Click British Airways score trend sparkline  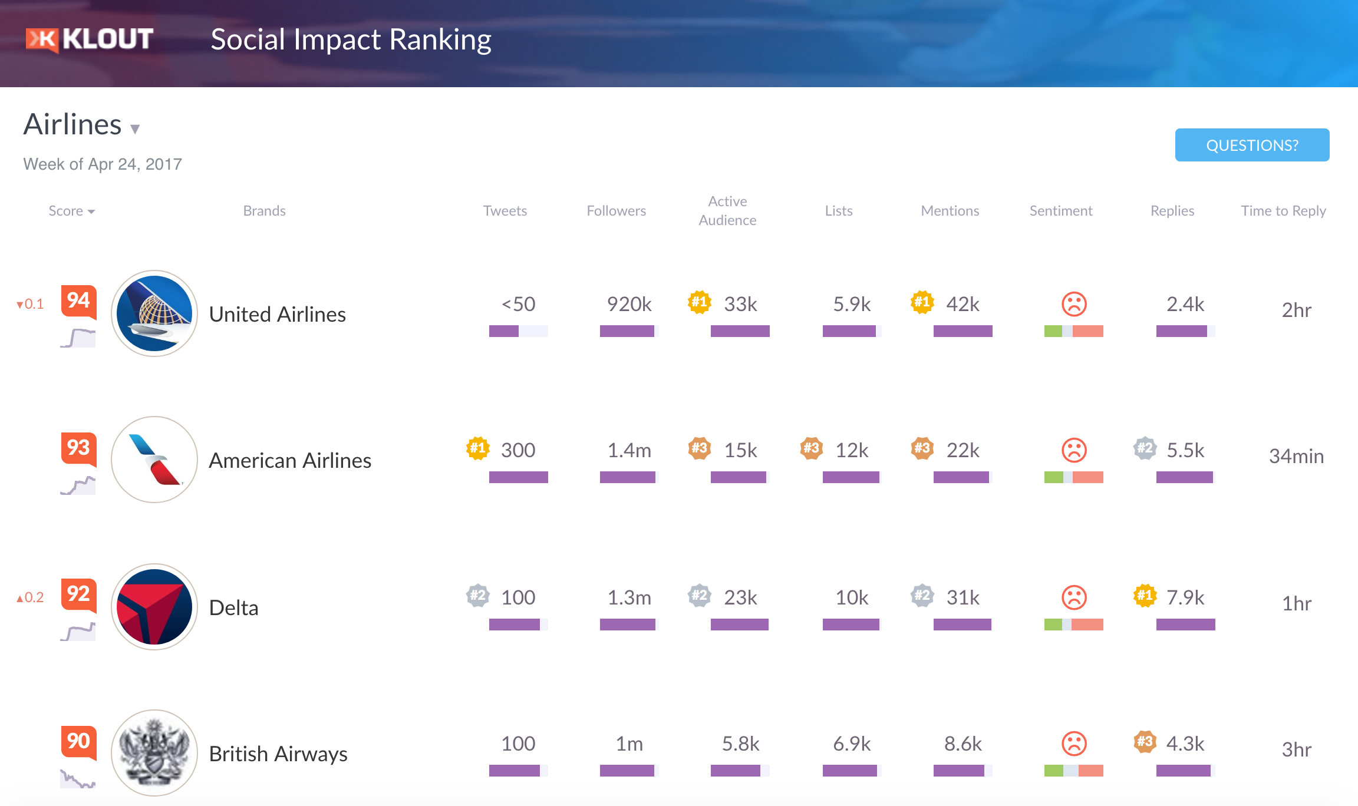[x=78, y=779]
